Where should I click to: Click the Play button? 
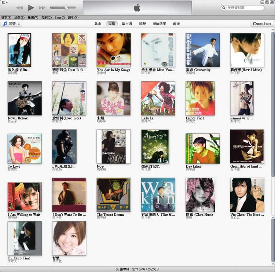coord(31,8)
